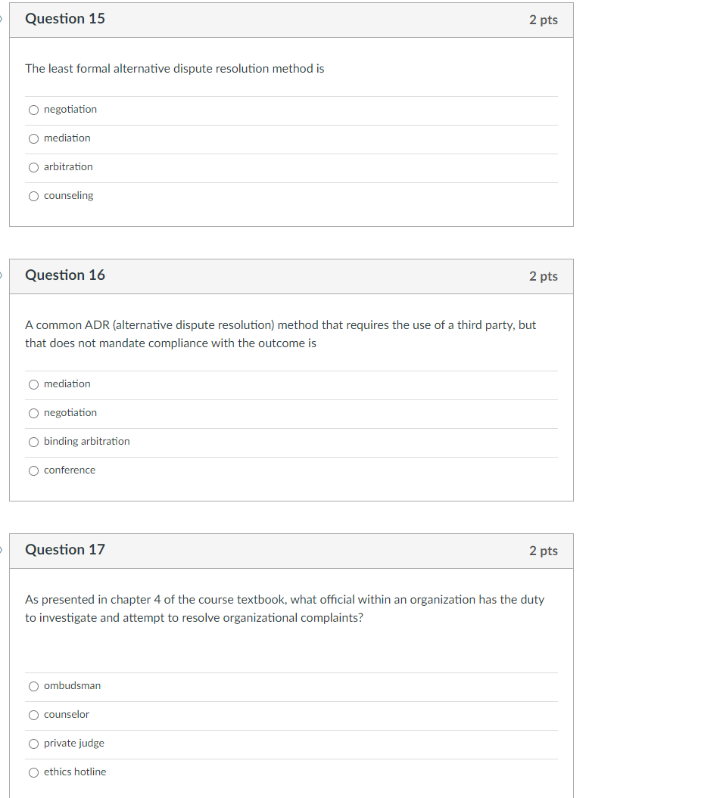The height and width of the screenshot is (798, 723).
Task: Click the Question 16 header
Action: (65, 275)
